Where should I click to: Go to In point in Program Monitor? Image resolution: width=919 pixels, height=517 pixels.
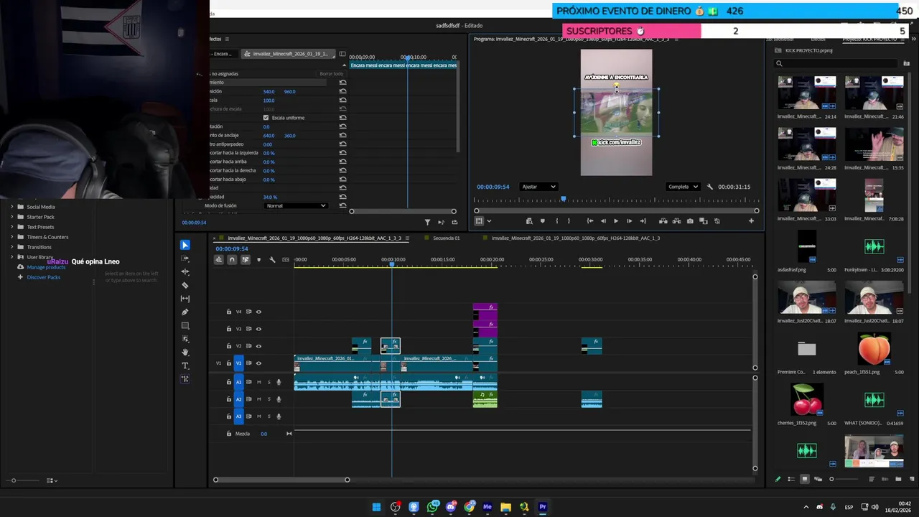589,221
